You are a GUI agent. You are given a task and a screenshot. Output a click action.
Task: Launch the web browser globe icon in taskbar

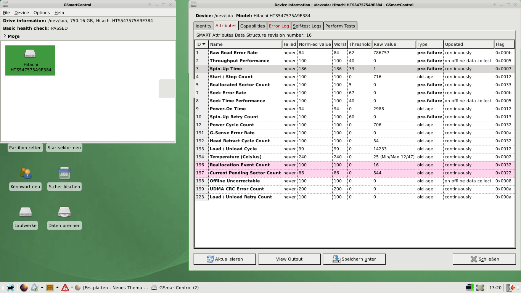(24, 288)
